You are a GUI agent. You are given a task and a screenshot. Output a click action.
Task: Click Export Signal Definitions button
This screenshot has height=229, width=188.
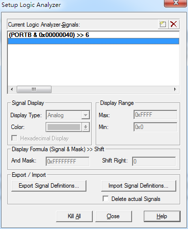49,186
